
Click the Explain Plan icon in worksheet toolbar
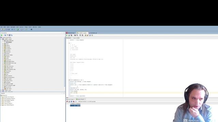pos(71,35)
